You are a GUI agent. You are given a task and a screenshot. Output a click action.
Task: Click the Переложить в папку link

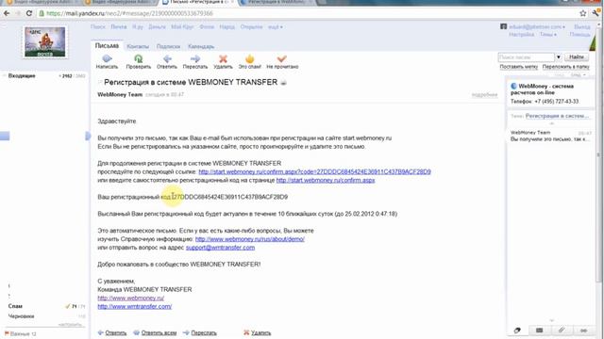[x=566, y=67]
